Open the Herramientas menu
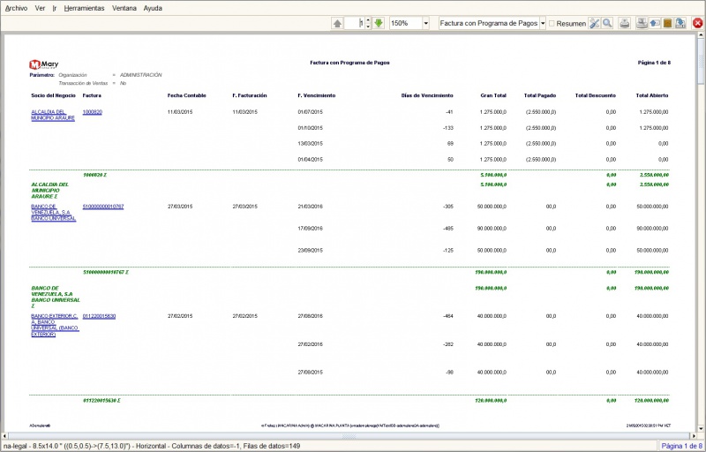Viewport: 706px width, 452px height. coord(84,8)
